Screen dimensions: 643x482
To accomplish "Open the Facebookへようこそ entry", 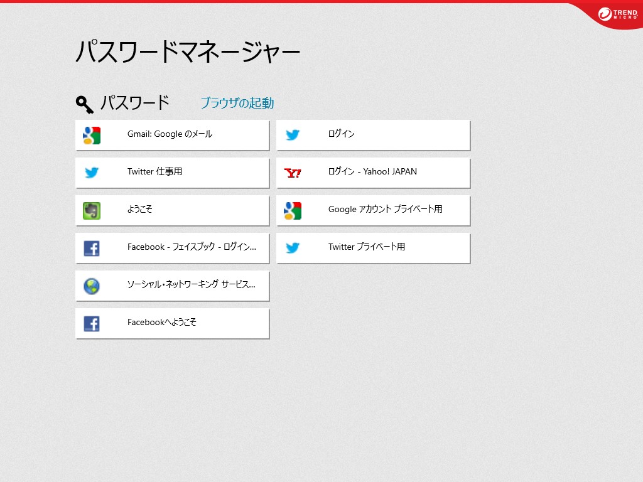I will 172,324.
